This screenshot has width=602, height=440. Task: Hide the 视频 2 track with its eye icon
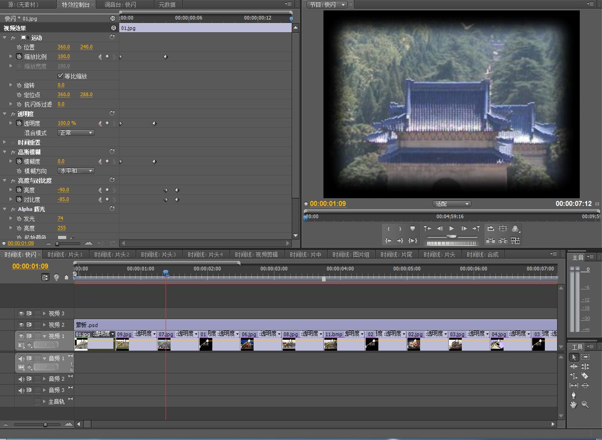(21, 325)
